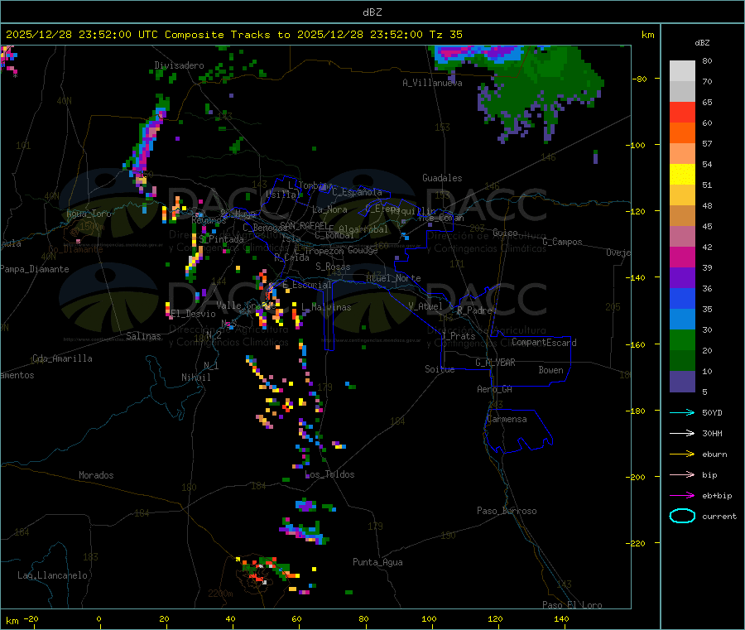This screenshot has width=745, height=630.
Task: Click the Los_Toldos map label
Action: coord(329,474)
